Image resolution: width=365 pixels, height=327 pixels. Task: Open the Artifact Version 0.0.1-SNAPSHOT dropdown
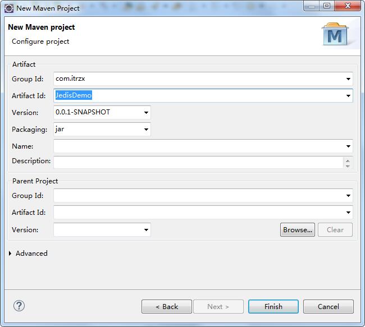(x=146, y=113)
